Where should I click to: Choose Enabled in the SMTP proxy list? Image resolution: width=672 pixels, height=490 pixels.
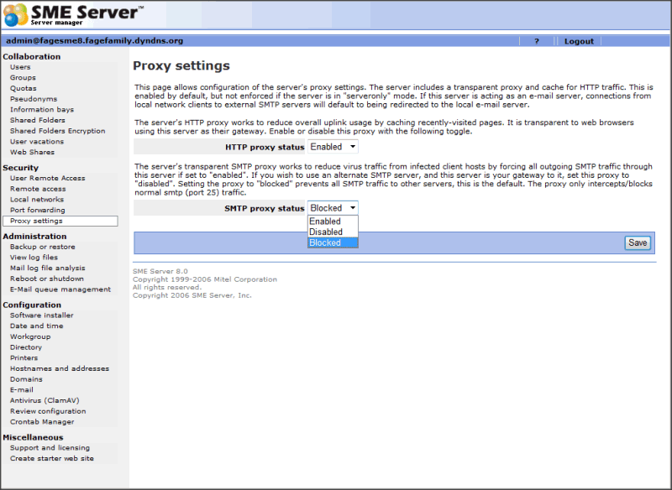tap(333, 222)
